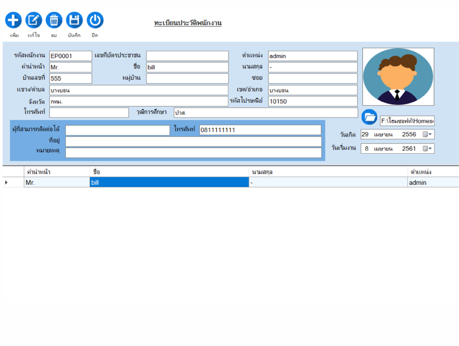This screenshot has height=346, width=459.
Task: Click the Save (บันทึก) floppy disk icon
Action: click(x=74, y=20)
